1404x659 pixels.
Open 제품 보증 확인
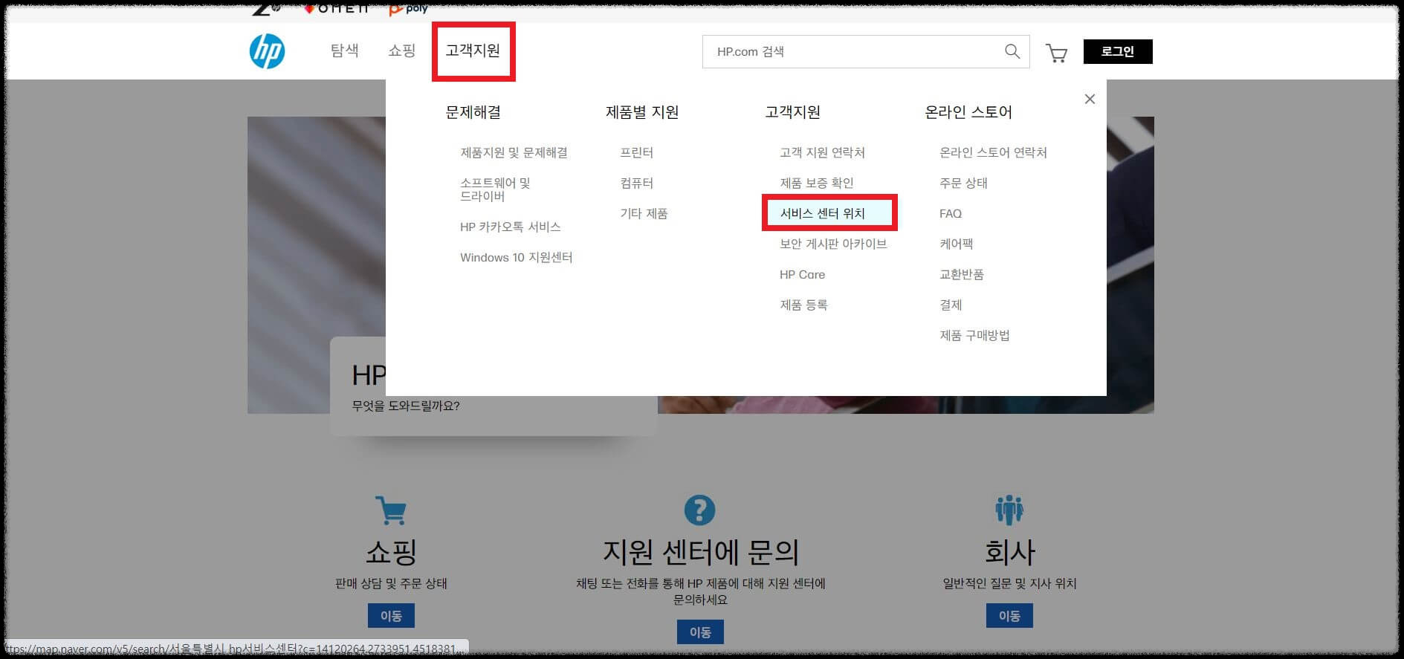pos(816,183)
